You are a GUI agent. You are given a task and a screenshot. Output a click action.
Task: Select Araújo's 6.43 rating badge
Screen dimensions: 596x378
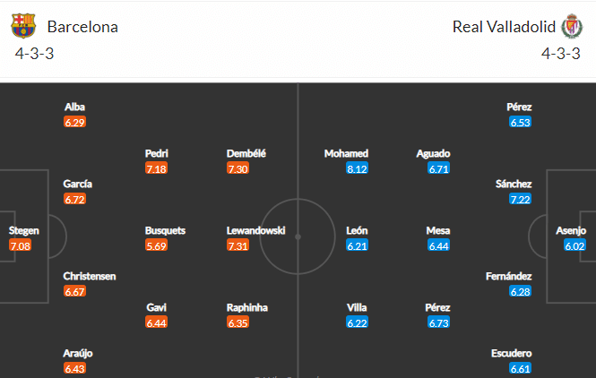pos(74,368)
